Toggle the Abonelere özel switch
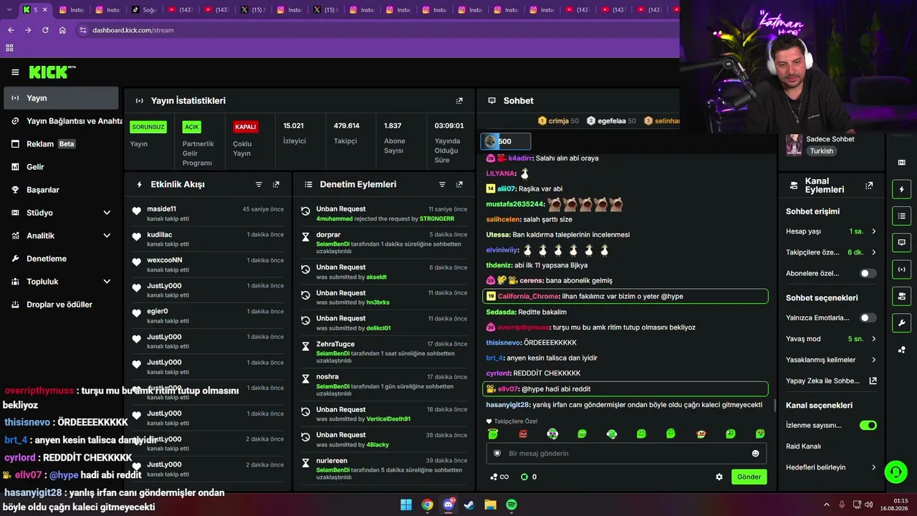This screenshot has height=516, width=917. (x=868, y=273)
